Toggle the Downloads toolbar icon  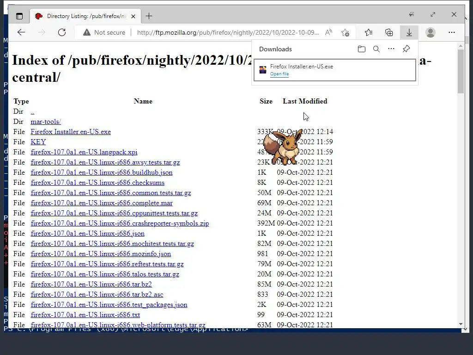click(409, 32)
